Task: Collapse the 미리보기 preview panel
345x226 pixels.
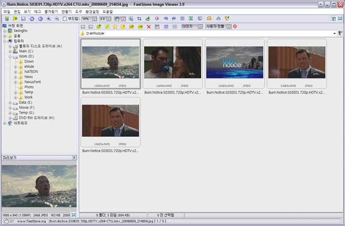Action: (74, 158)
